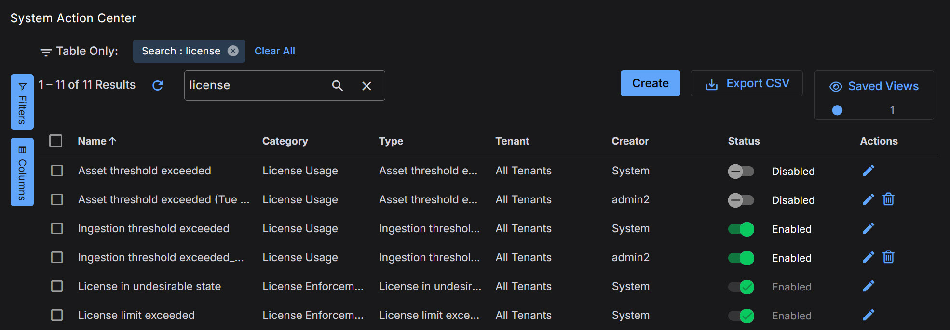The image size is (950, 330).
Task: Select the 'License limit exceeded' row checkbox
Action: [x=57, y=315]
